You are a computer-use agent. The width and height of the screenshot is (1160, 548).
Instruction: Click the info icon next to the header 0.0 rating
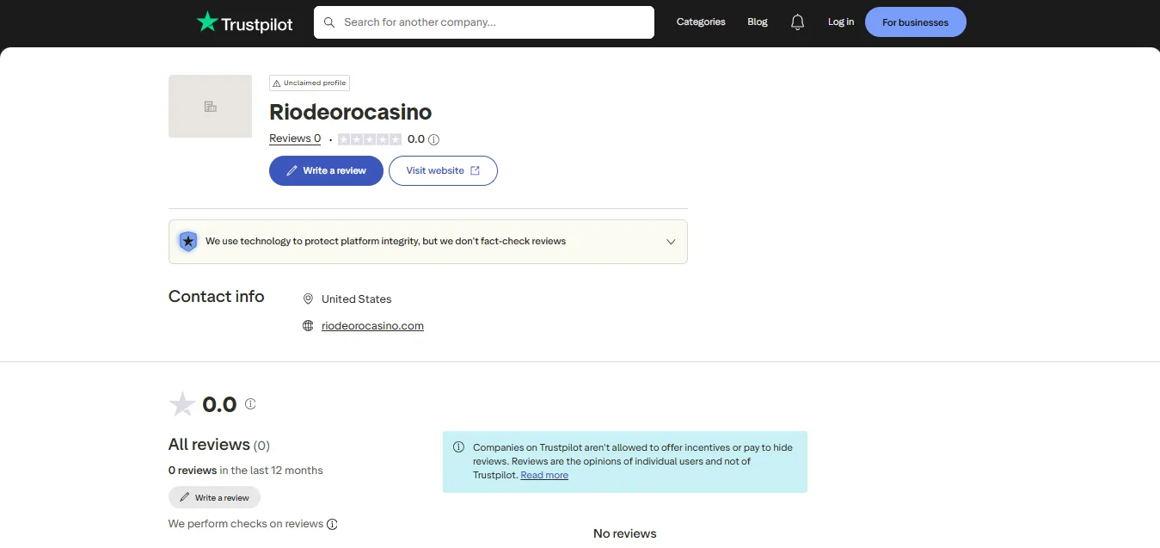point(434,139)
